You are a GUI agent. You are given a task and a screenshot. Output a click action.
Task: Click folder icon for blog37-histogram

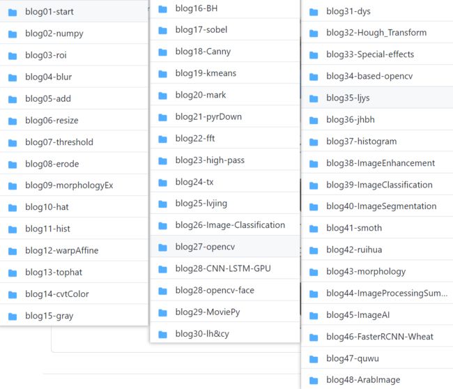pyautogui.click(x=314, y=142)
